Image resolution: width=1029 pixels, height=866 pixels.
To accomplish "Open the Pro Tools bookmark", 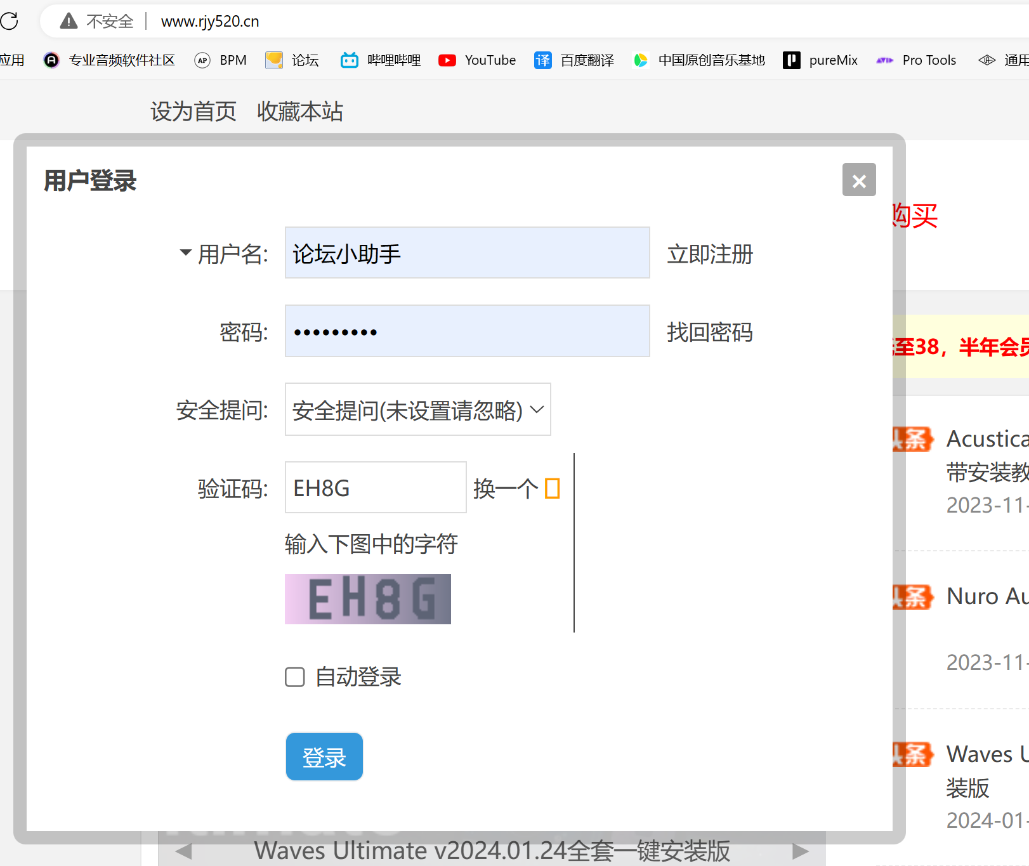I will tap(916, 60).
